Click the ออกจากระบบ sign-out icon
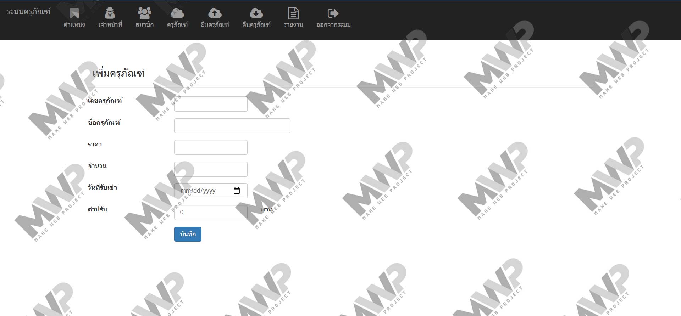This screenshot has width=681, height=316. (333, 13)
